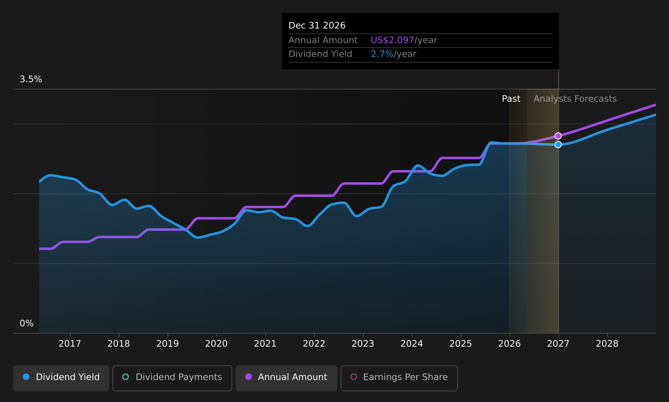The image size is (669, 402).
Task: Click the 2018 x-axis year label
Action: [119, 344]
